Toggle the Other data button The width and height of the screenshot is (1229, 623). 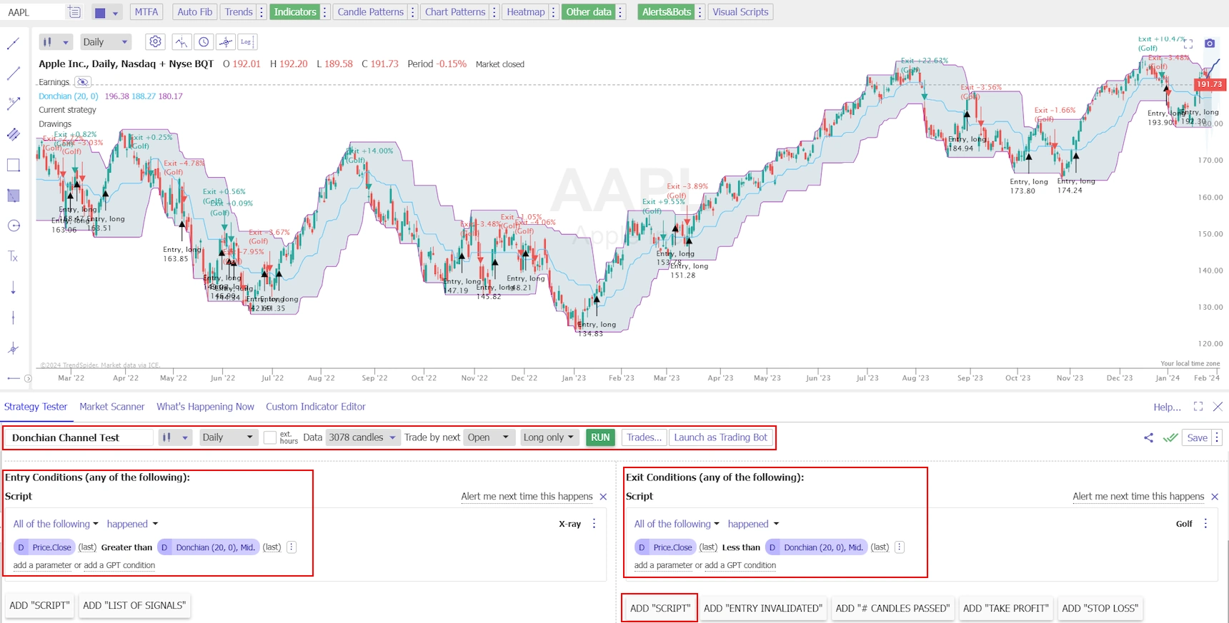(589, 12)
